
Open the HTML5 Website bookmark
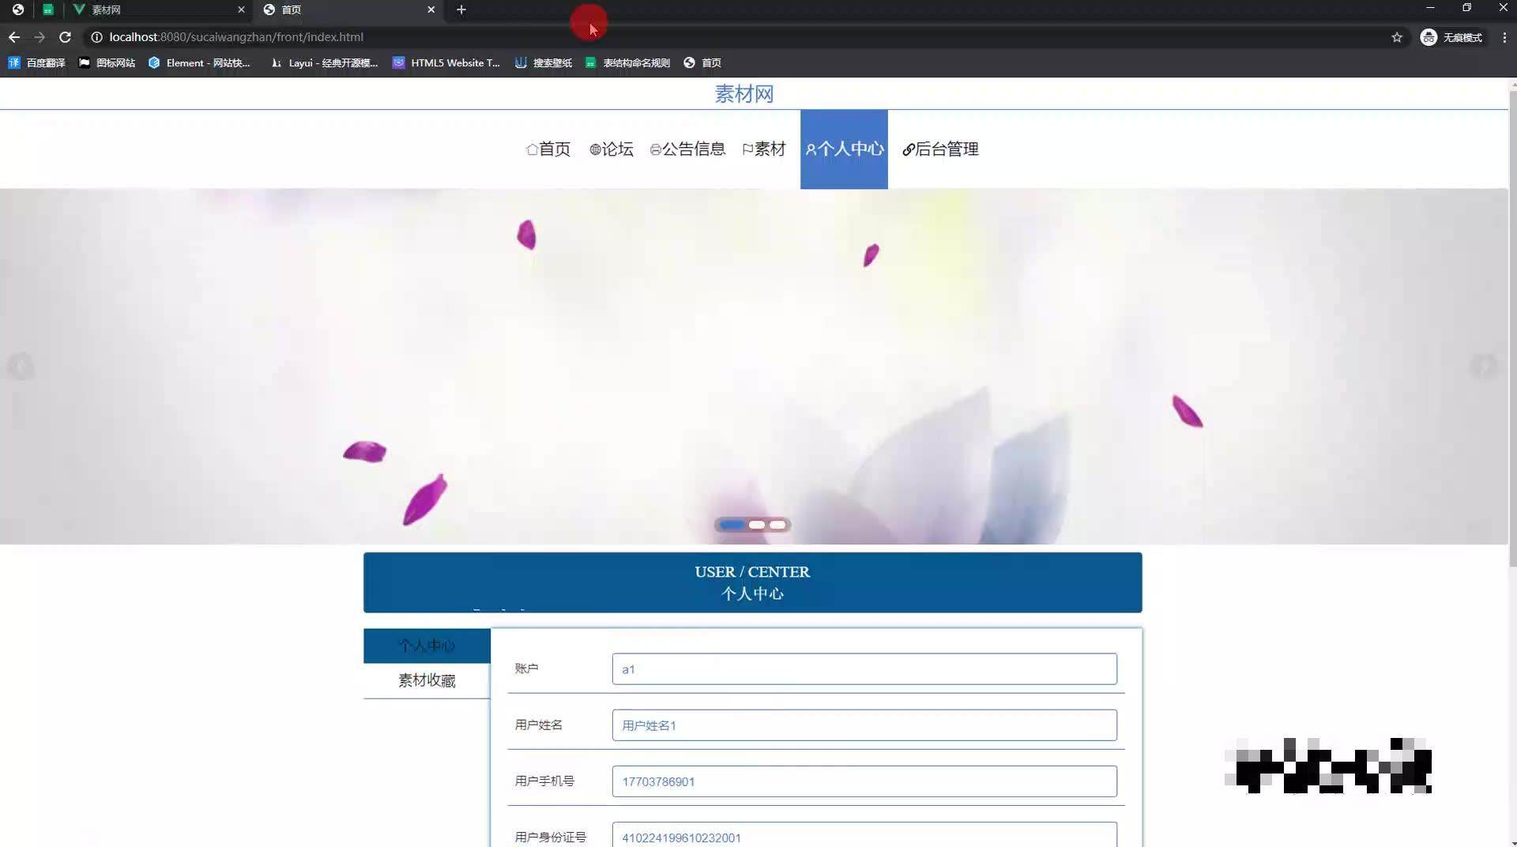click(x=446, y=62)
